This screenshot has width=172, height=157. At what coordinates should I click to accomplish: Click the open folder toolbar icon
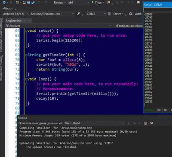[25, 3]
